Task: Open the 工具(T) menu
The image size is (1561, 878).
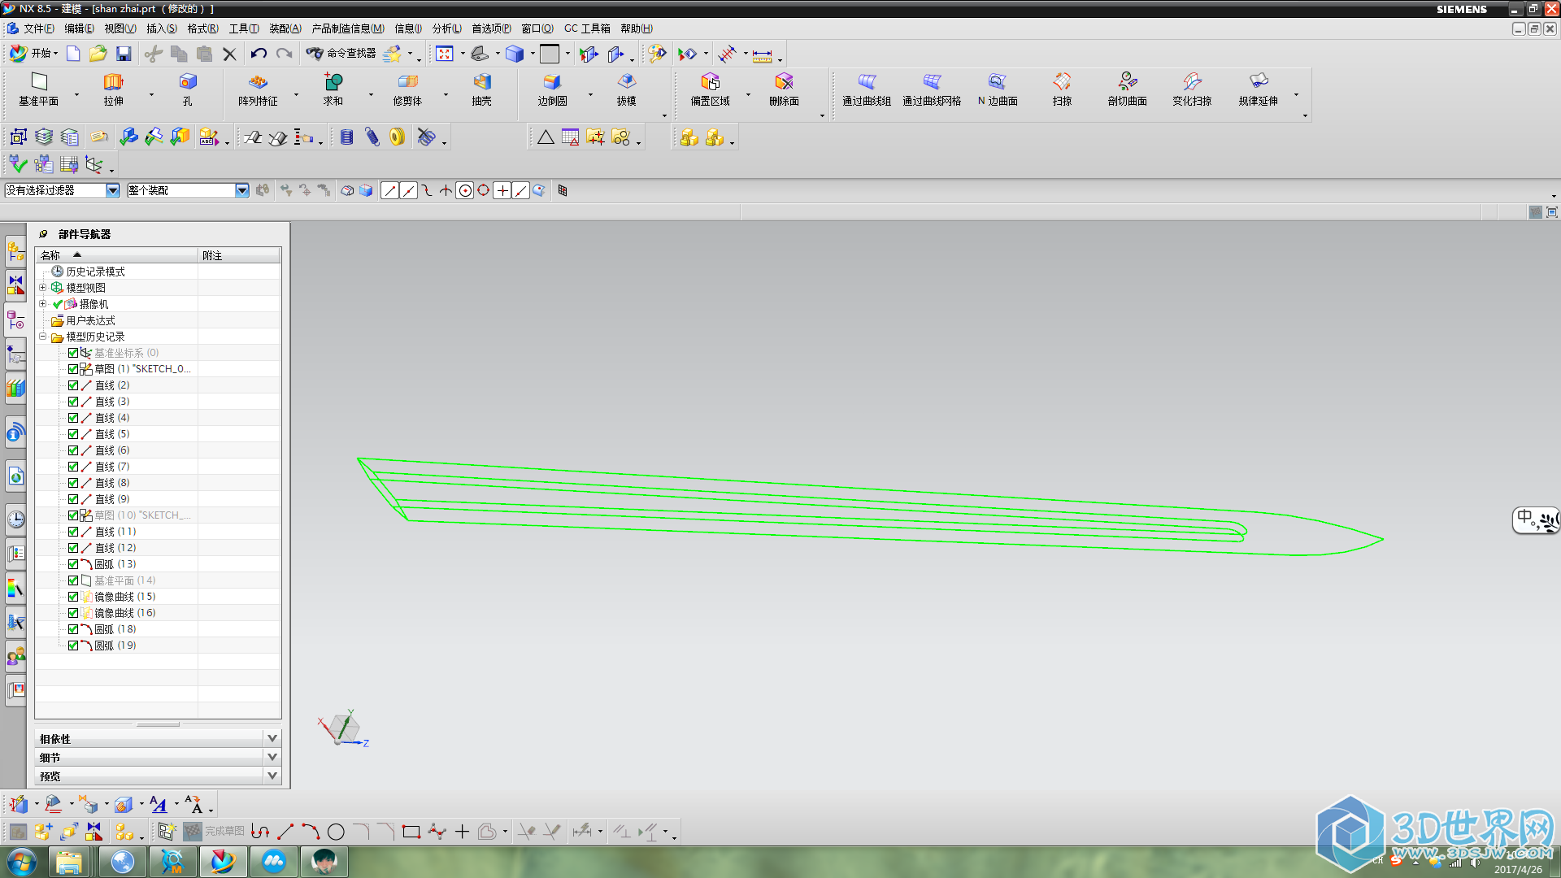Action: (243, 28)
